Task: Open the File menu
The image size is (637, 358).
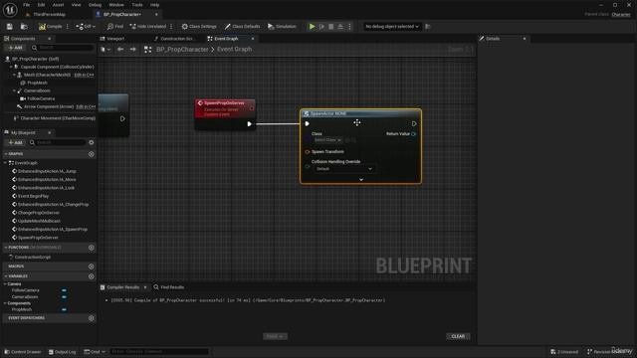Action: [x=27, y=5]
